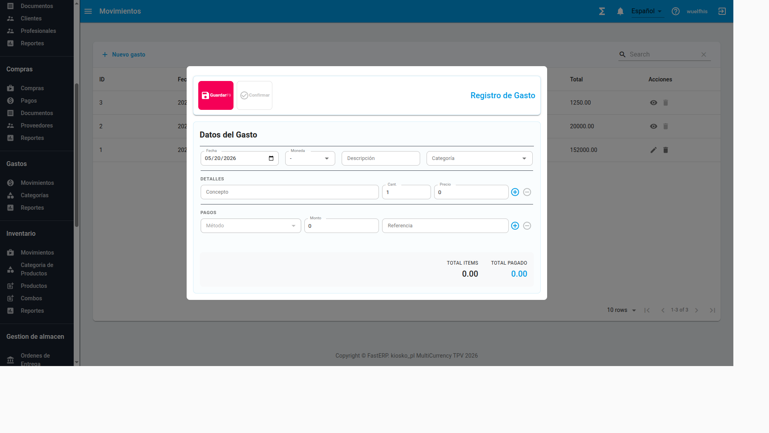Open the Método payment dropdown
This screenshot has height=433, width=769.
251,226
